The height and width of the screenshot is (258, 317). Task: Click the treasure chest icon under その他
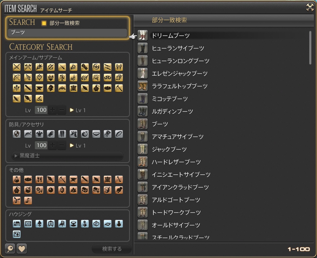(85, 190)
